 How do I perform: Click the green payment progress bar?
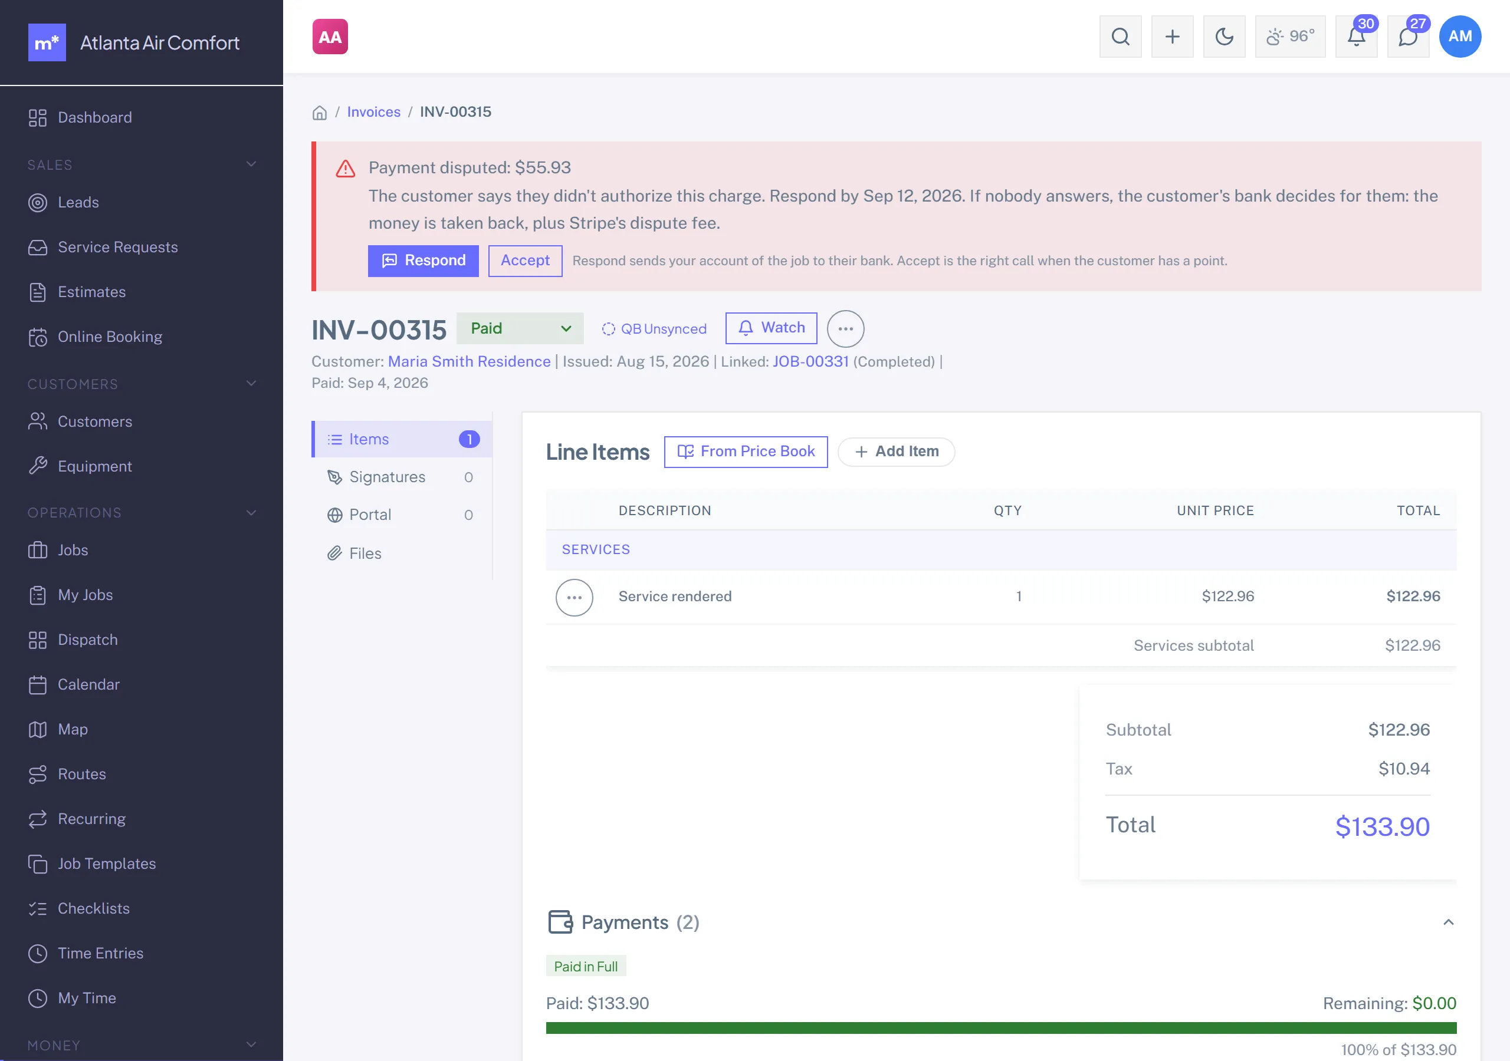pyautogui.click(x=1001, y=1028)
